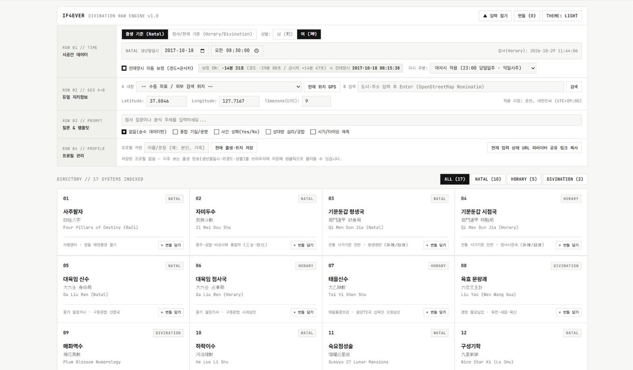Add 대육임 점사국 to bundle

(303, 312)
